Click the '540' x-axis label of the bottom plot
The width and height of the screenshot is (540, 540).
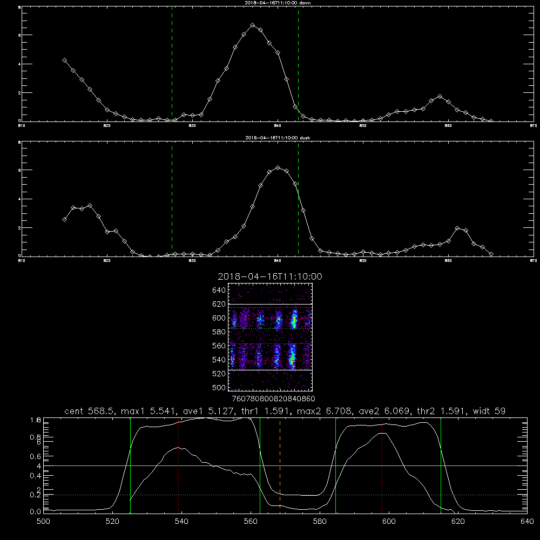pyautogui.click(x=181, y=522)
